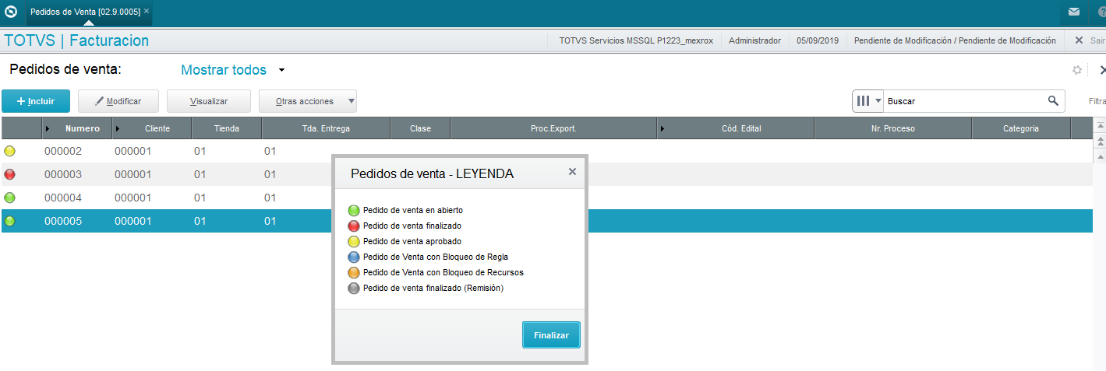Viewport: 1106px width, 371px height.
Task: Click the yellow status circle of order 000002
Action: pos(9,151)
